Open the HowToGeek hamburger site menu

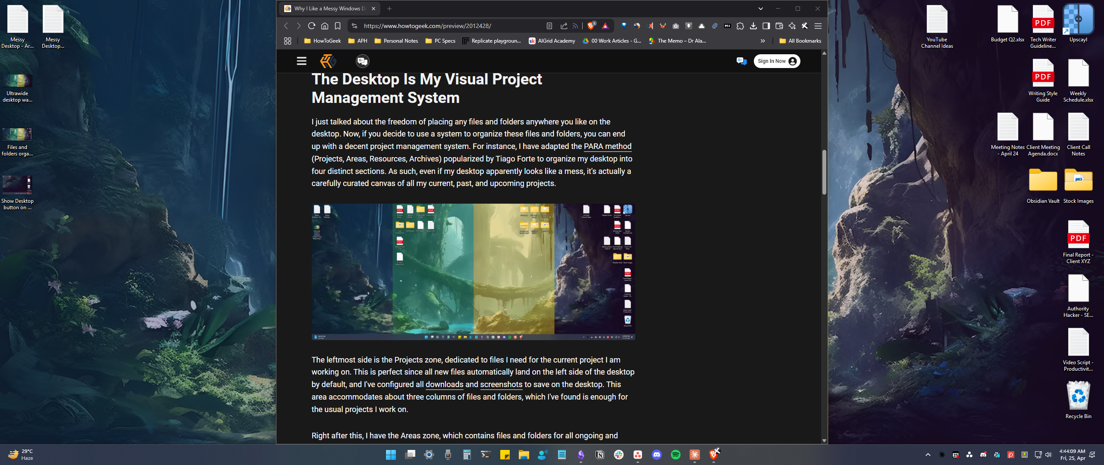point(301,61)
